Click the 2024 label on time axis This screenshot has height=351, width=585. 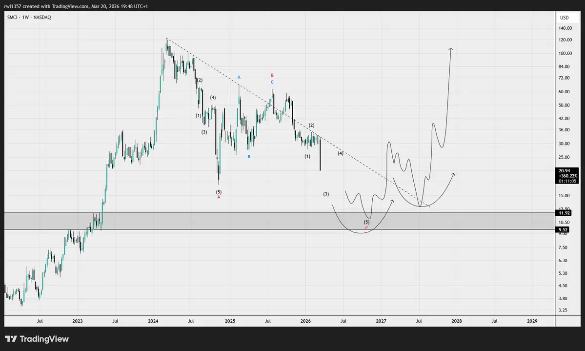point(153,321)
